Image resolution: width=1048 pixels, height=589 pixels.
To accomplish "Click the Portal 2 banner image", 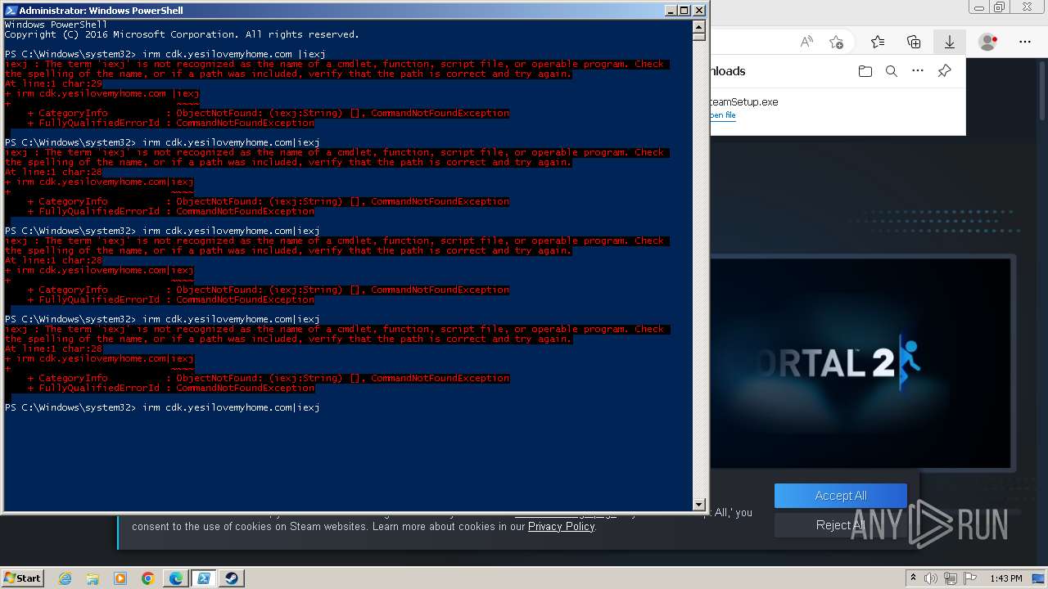I will (x=861, y=364).
